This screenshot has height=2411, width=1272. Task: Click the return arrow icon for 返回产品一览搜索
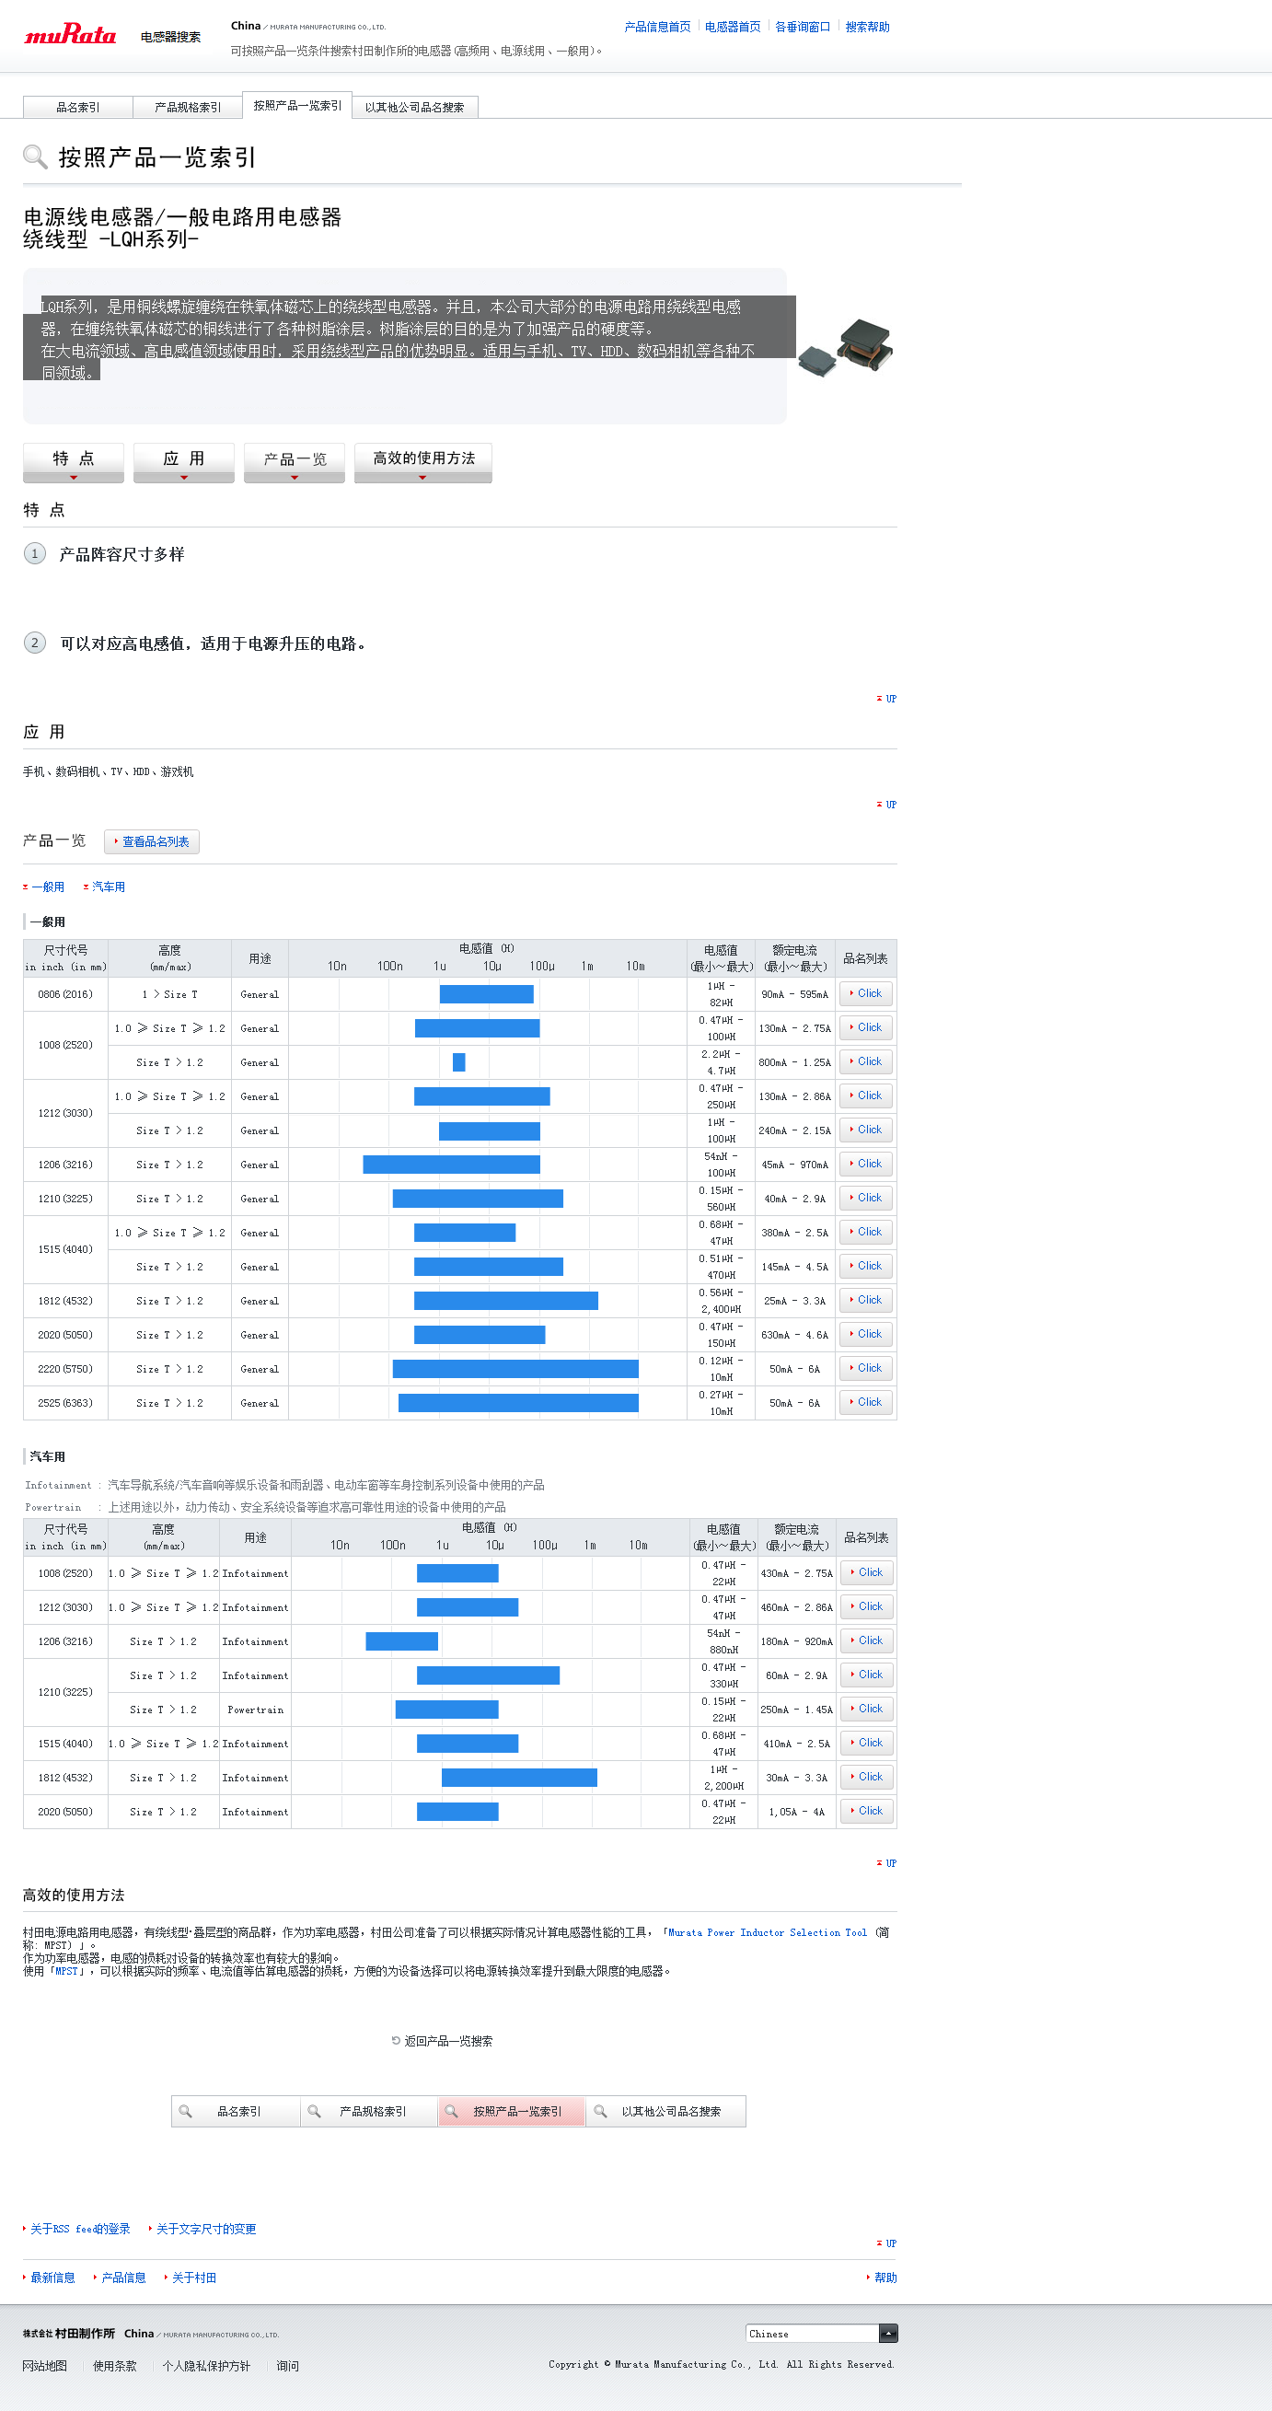tap(396, 2040)
